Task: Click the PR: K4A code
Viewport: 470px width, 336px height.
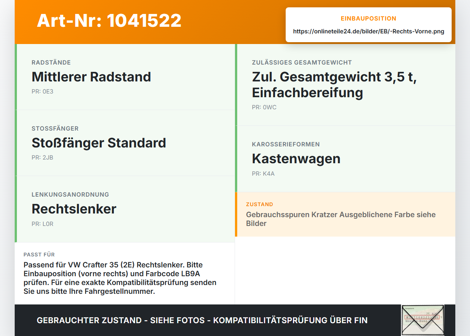Action: click(263, 174)
